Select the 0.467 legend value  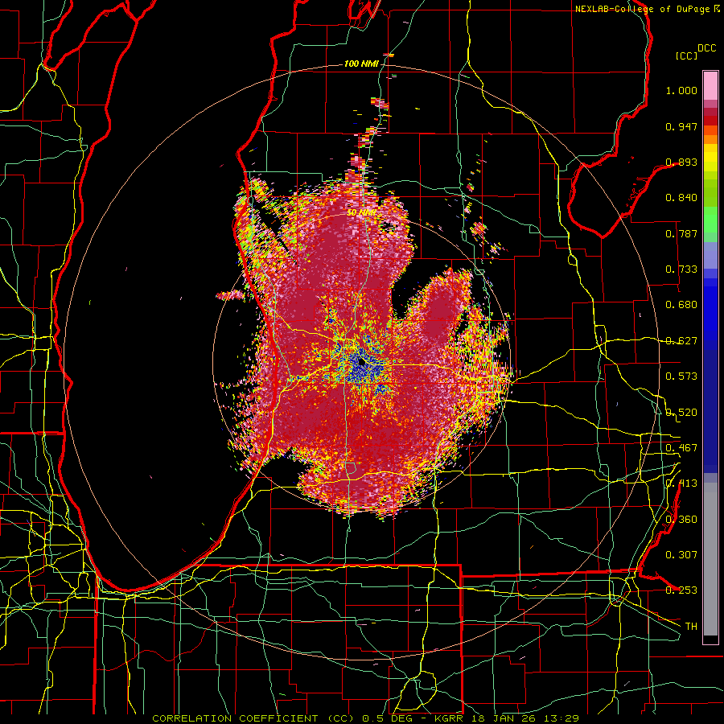coord(681,447)
